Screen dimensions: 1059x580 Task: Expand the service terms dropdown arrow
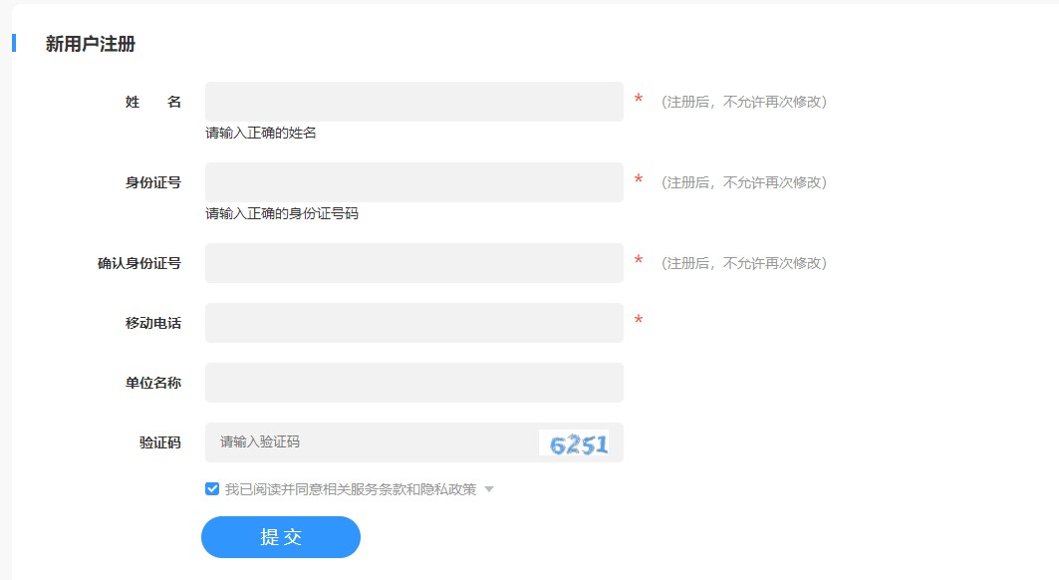[487, 488]
